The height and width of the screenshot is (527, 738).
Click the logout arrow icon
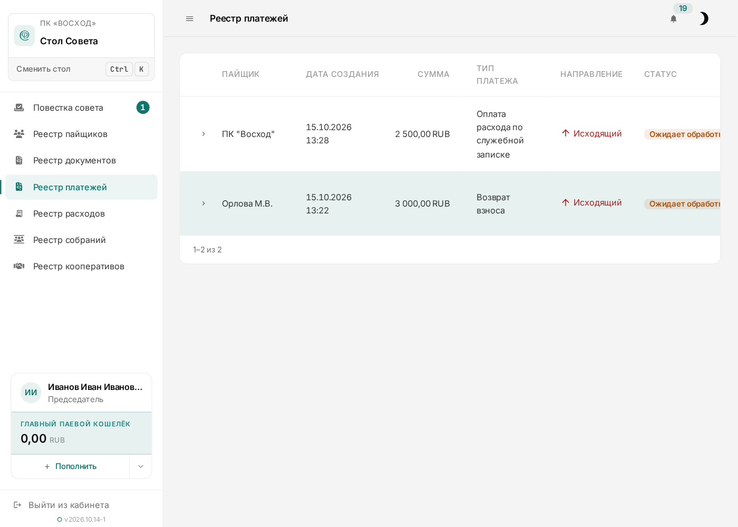point(17,505)
